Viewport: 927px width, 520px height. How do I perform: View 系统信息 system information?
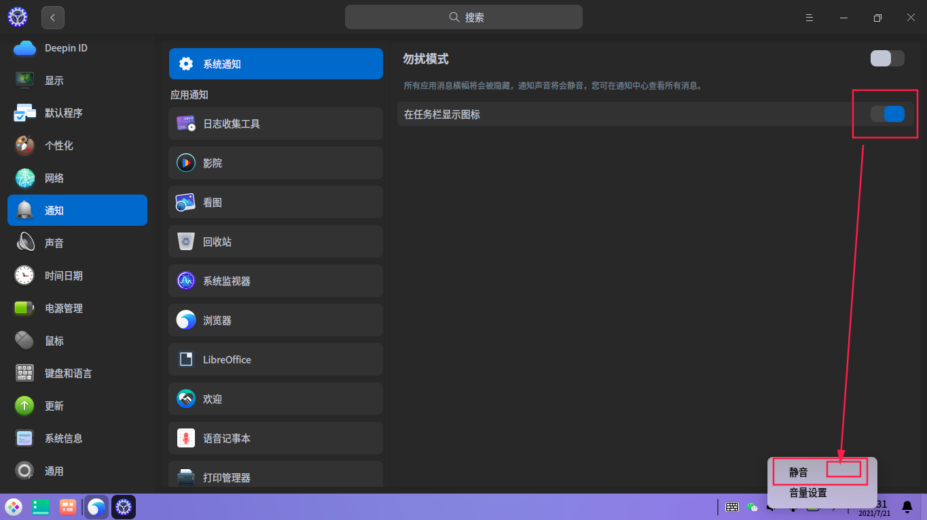[x=77, y=439]
